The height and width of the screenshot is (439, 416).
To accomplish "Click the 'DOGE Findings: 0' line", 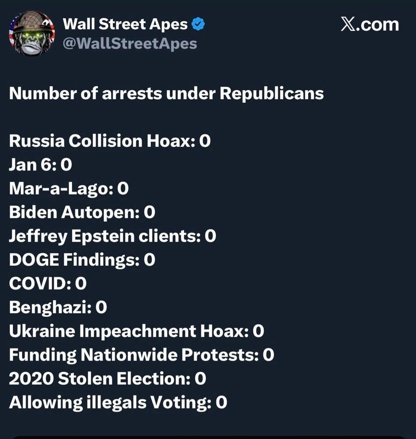I will 82,260.
